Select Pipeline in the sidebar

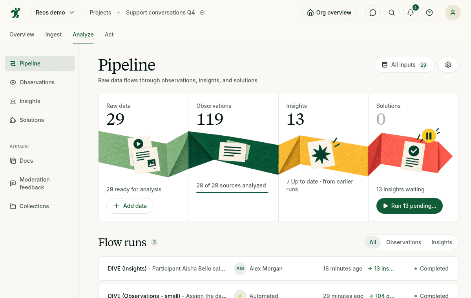click(40, 64)
